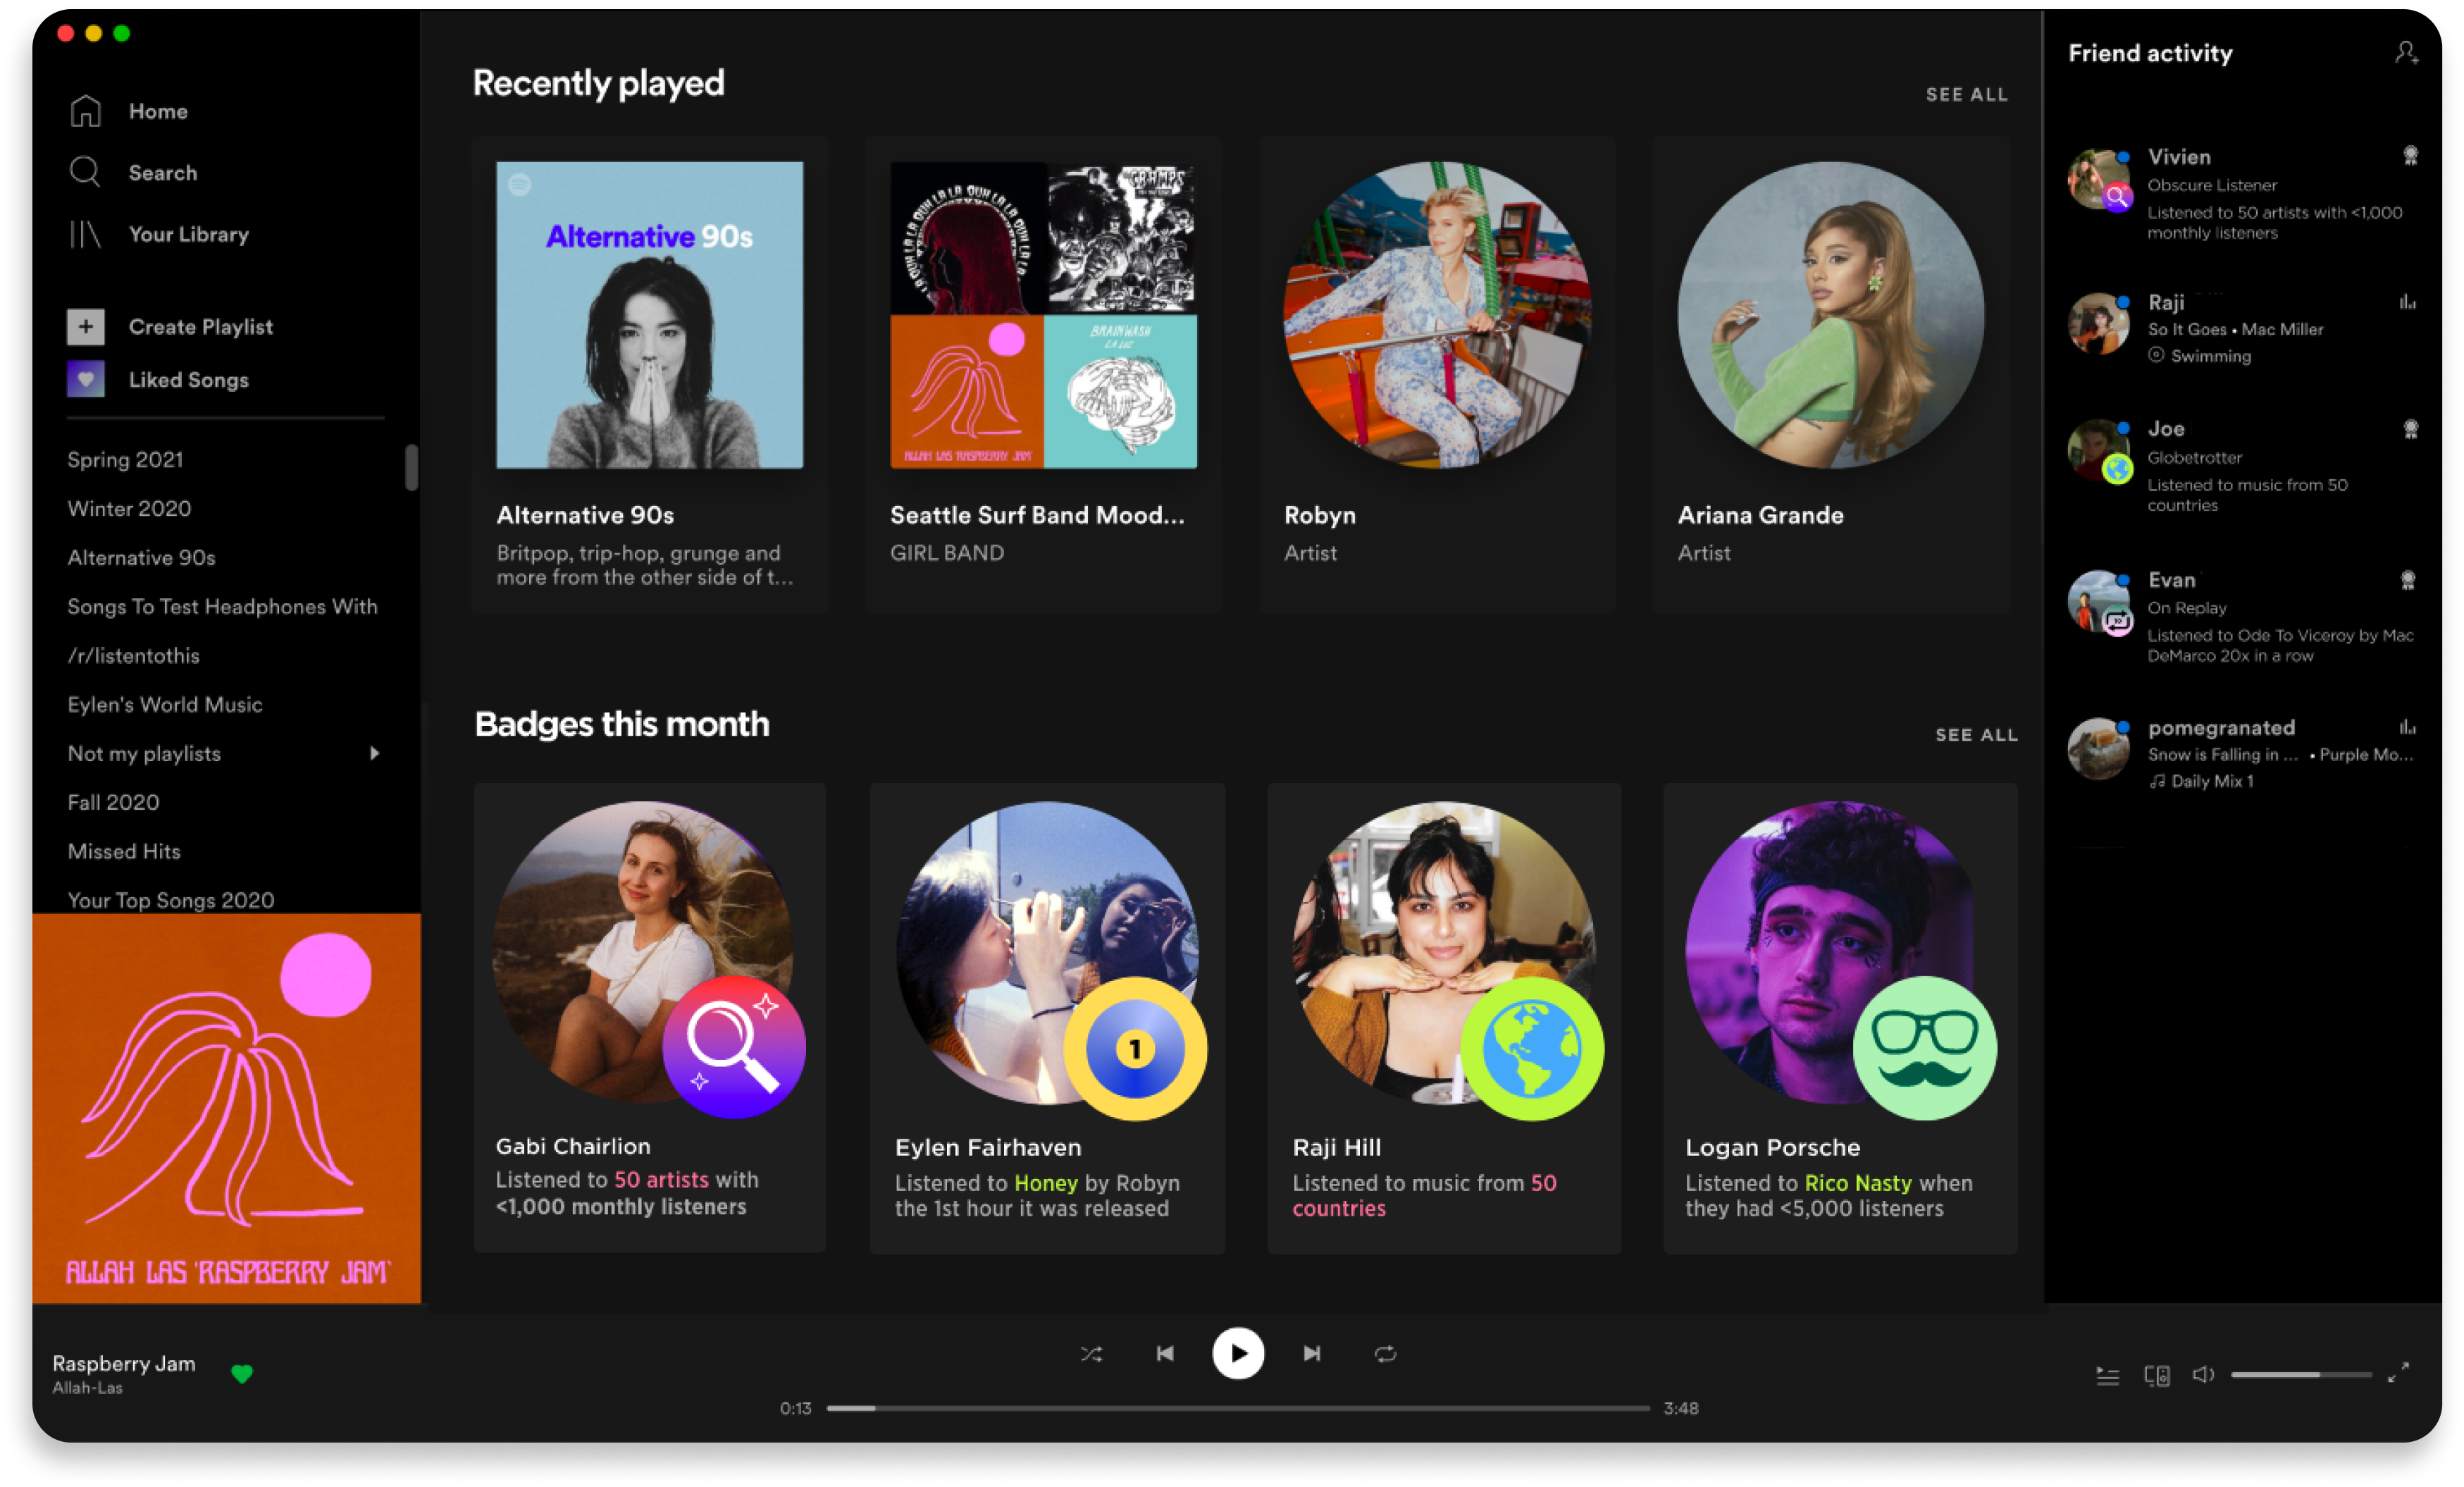Open the Alternative 90s album cover
2464x1487 pixels.
pyautogui.click(x=649, y=315)
